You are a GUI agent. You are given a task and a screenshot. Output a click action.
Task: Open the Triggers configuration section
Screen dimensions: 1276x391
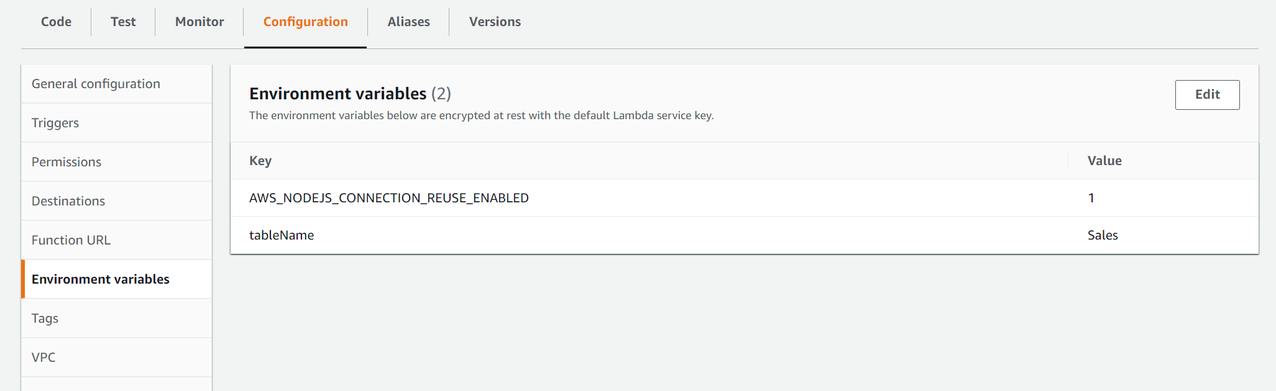(x=55, y=122)
